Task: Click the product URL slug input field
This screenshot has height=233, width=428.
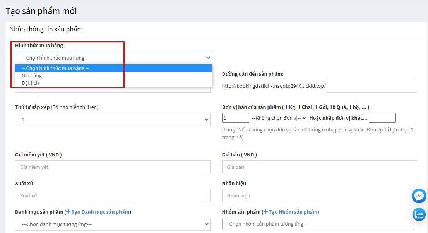Action: click(x=371, y=86)
